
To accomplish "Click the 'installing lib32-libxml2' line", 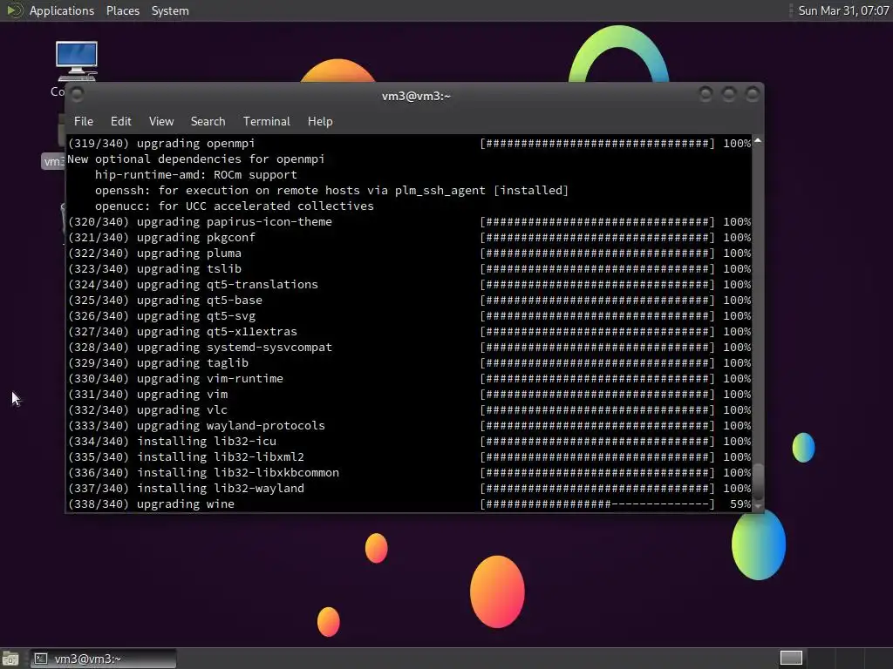I will pos(409,456).
